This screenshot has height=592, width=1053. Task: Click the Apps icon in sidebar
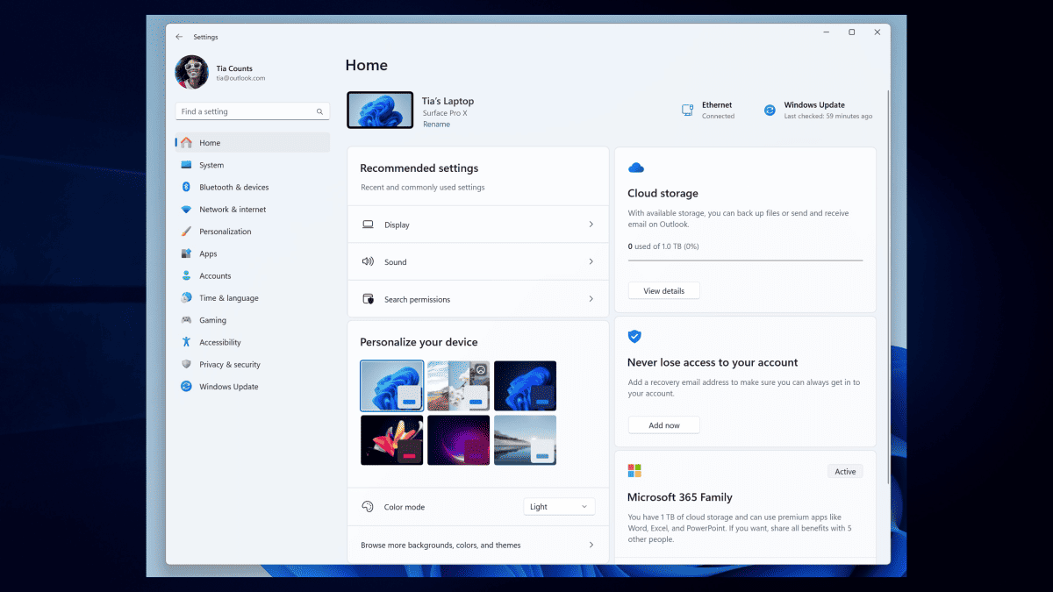tap(186, 253)
